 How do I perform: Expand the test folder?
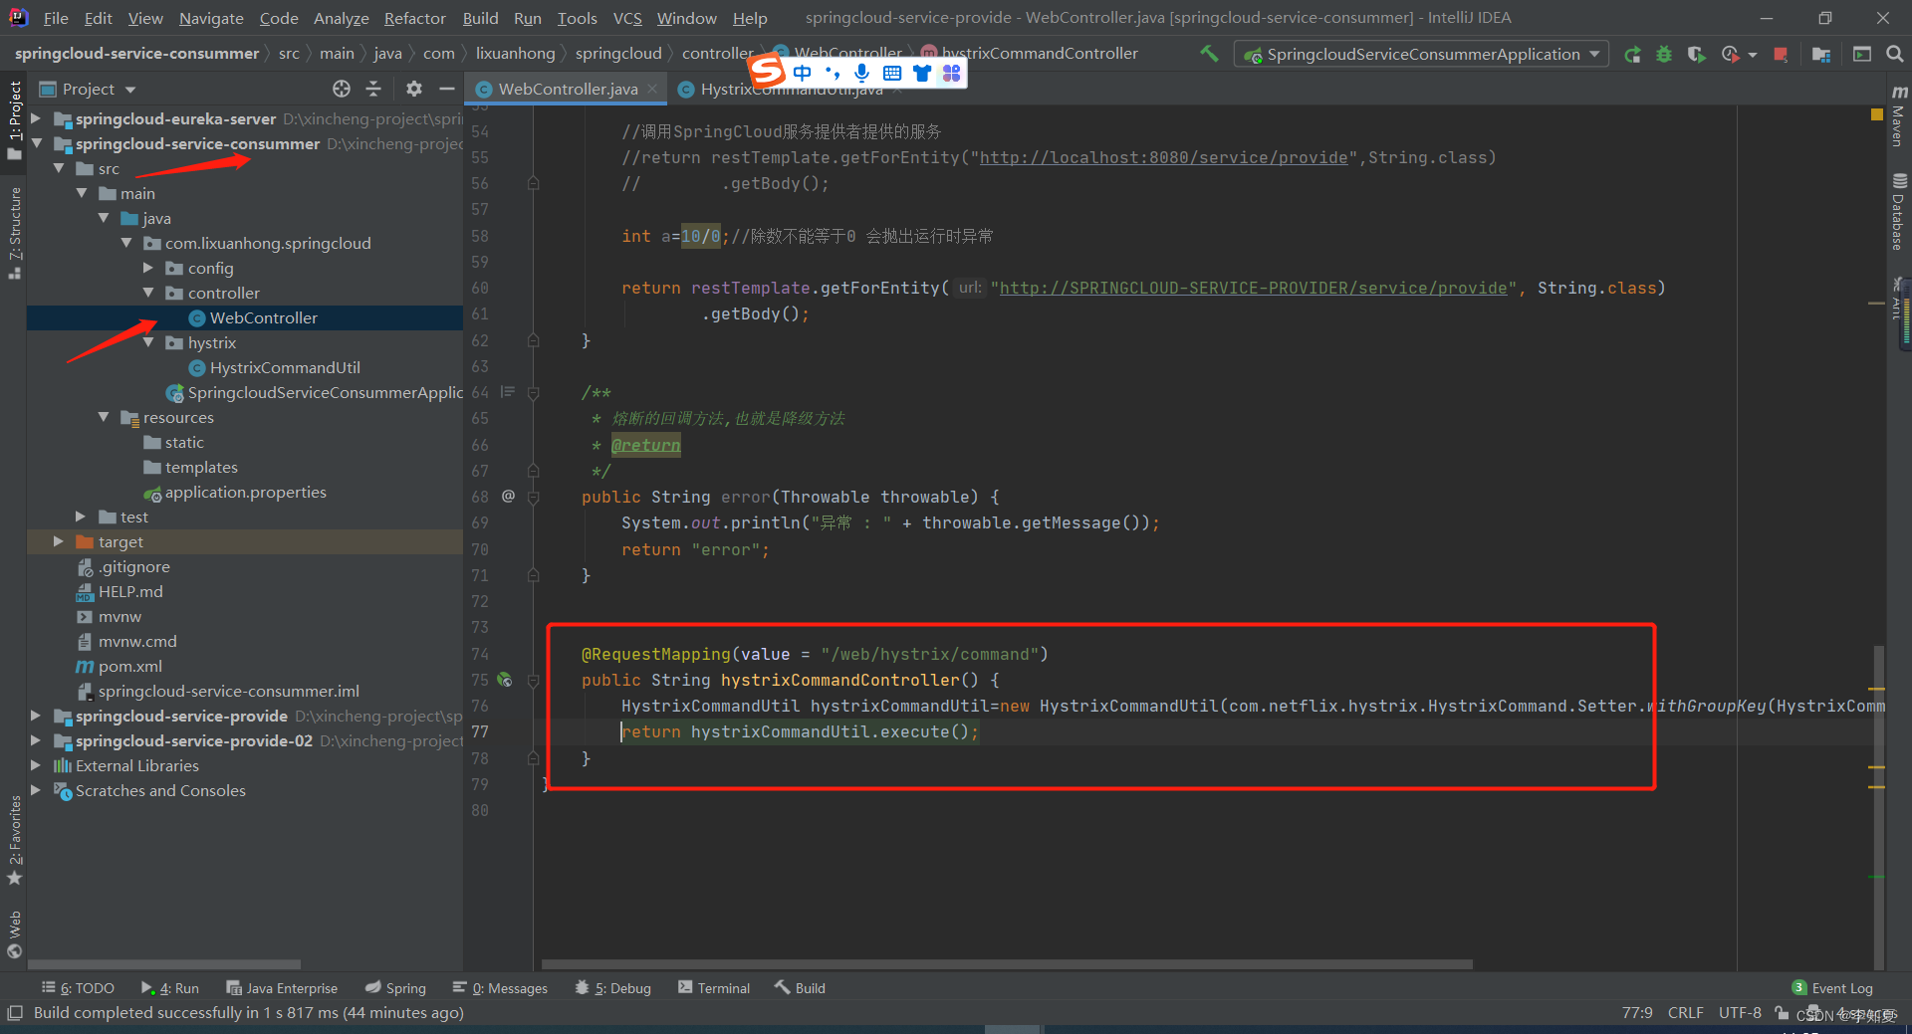coord(81,517)
